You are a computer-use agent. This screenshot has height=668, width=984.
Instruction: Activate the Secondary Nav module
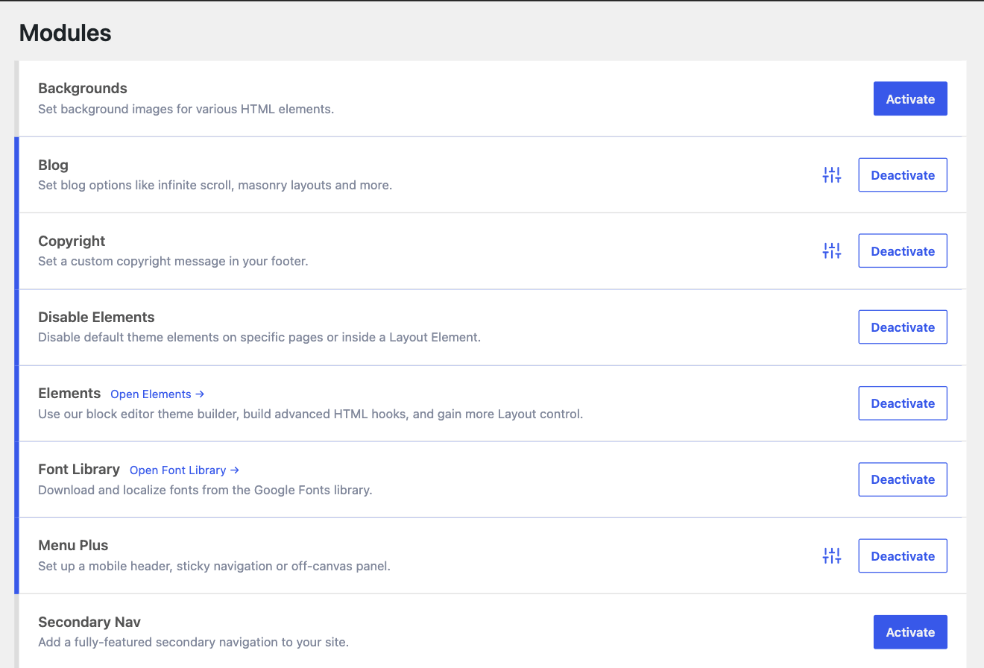pyautogui.click(x=910, y=632)
